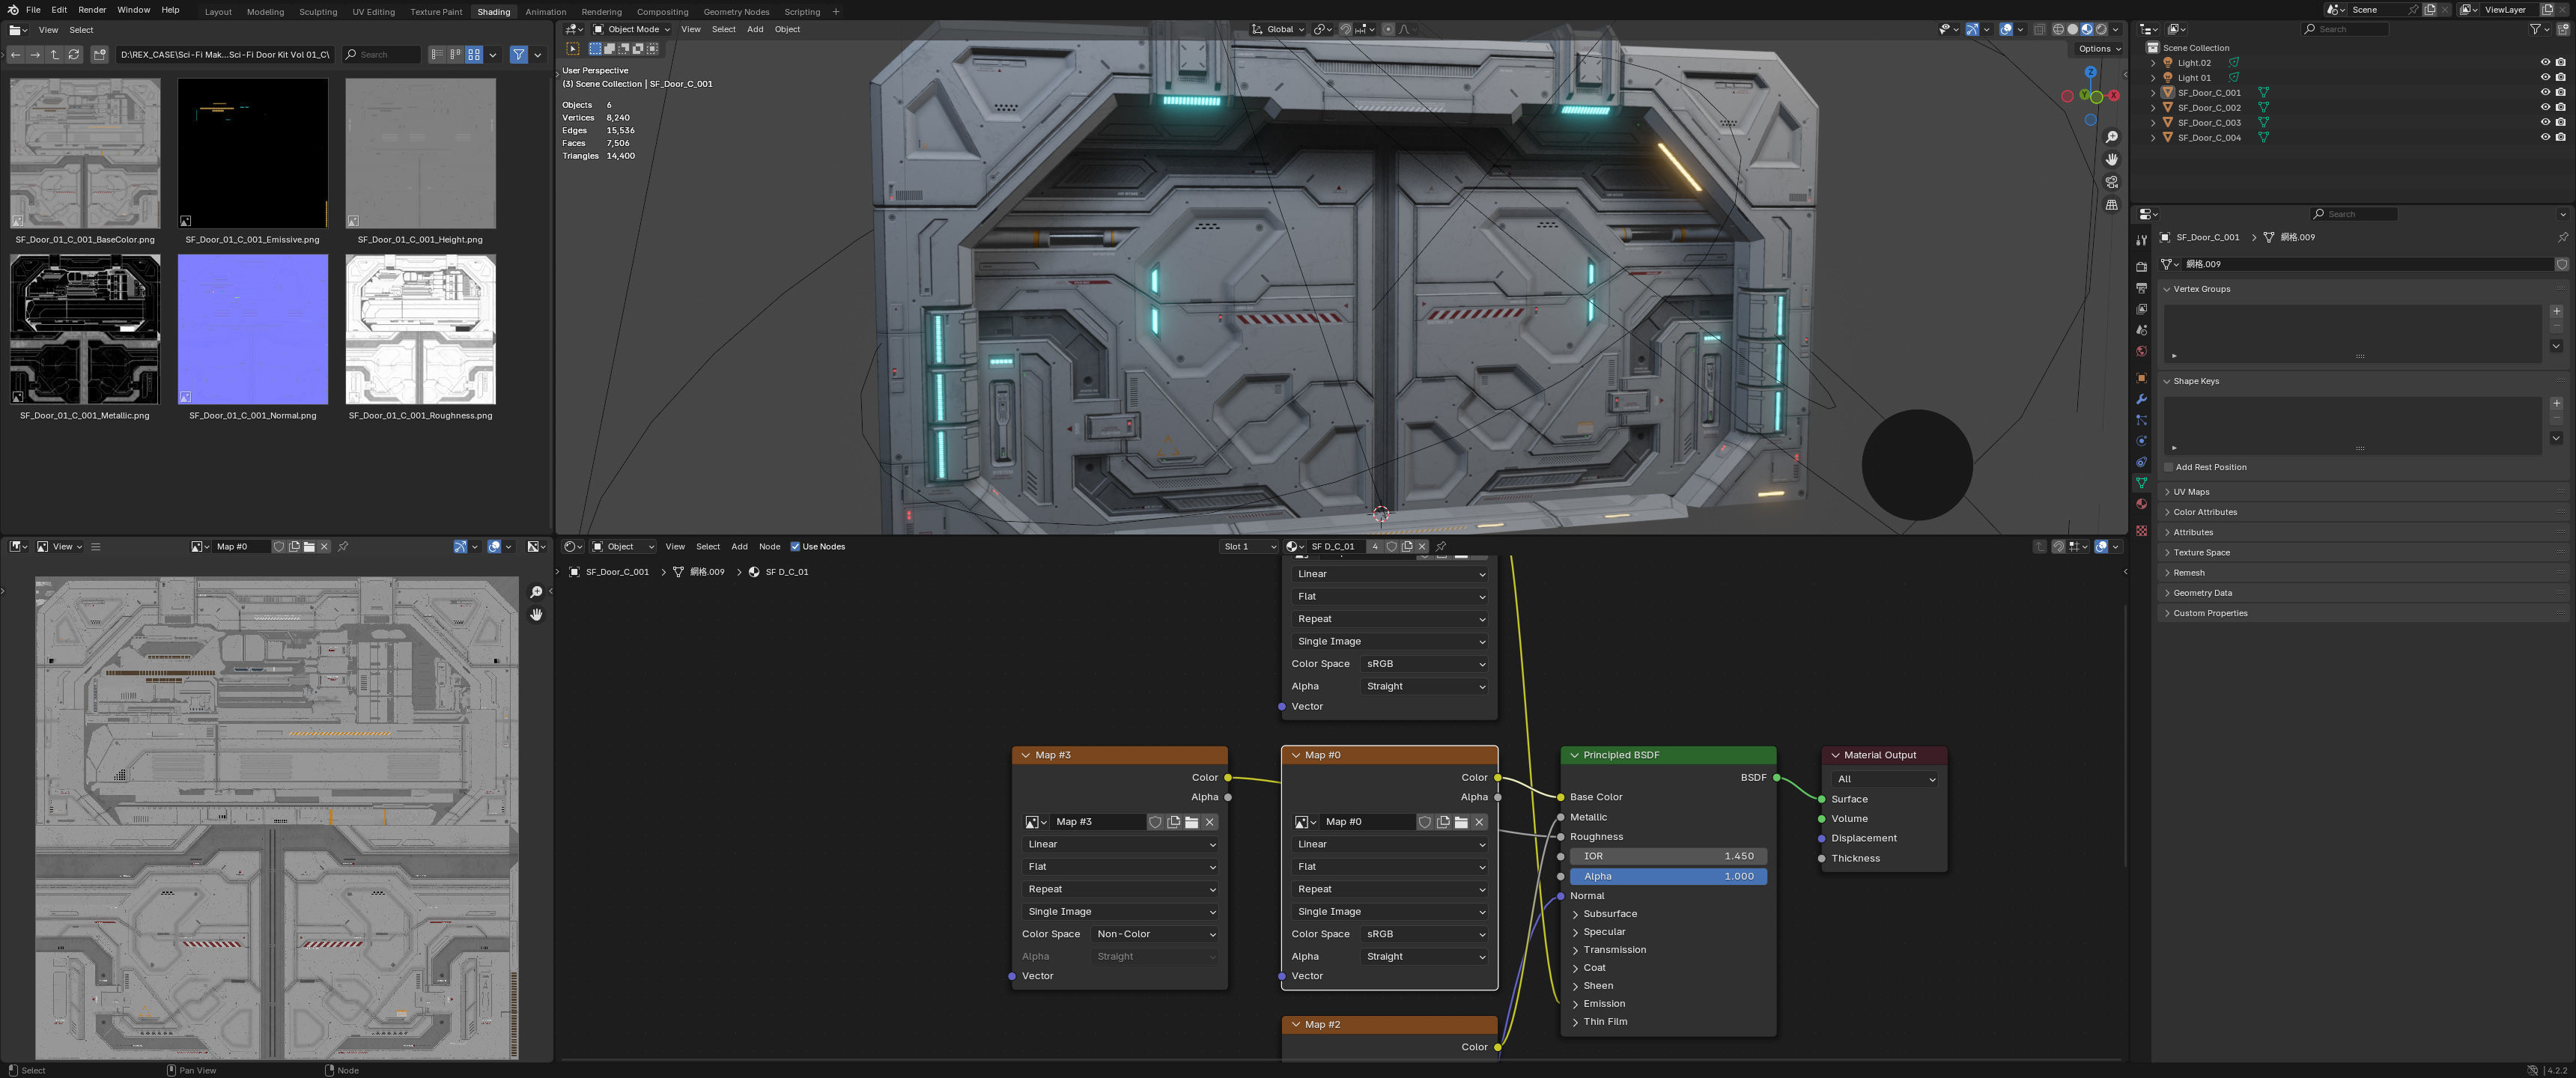Open the World properties tab icon
Screen dimensions: 2576x1078
pos(2141,351)
